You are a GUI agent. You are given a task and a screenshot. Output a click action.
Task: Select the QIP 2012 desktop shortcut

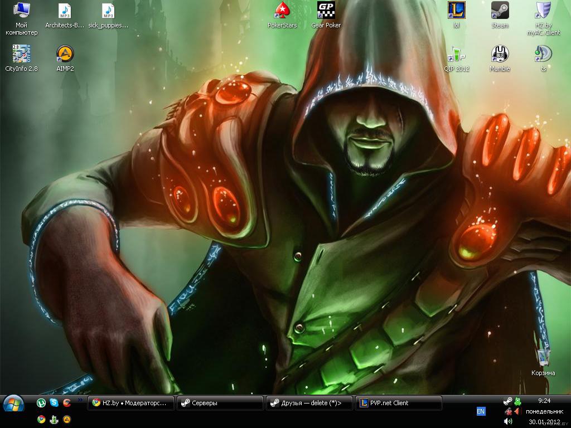click(456, 58)
